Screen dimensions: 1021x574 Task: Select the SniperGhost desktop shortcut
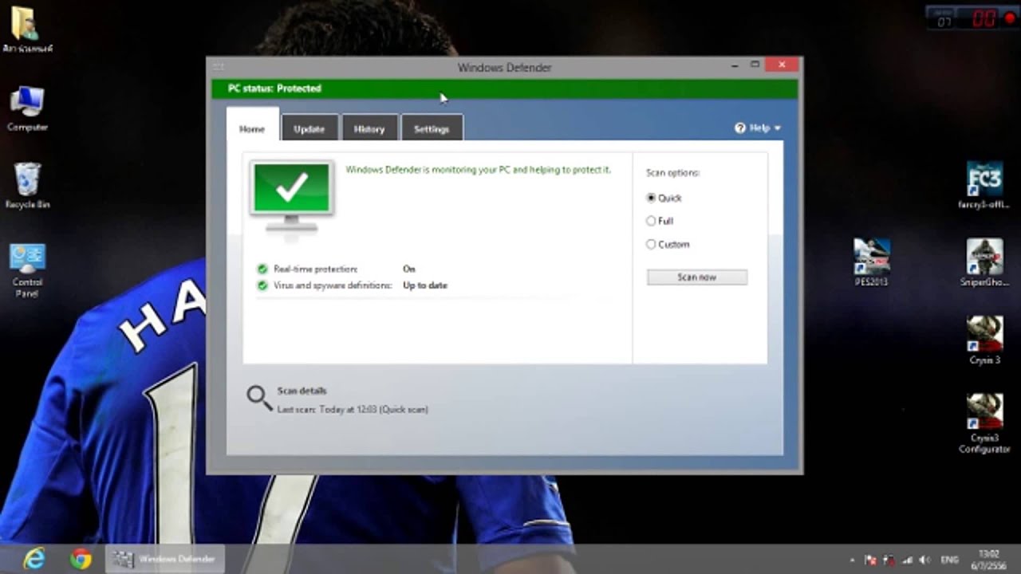click(x=984, y=262)
